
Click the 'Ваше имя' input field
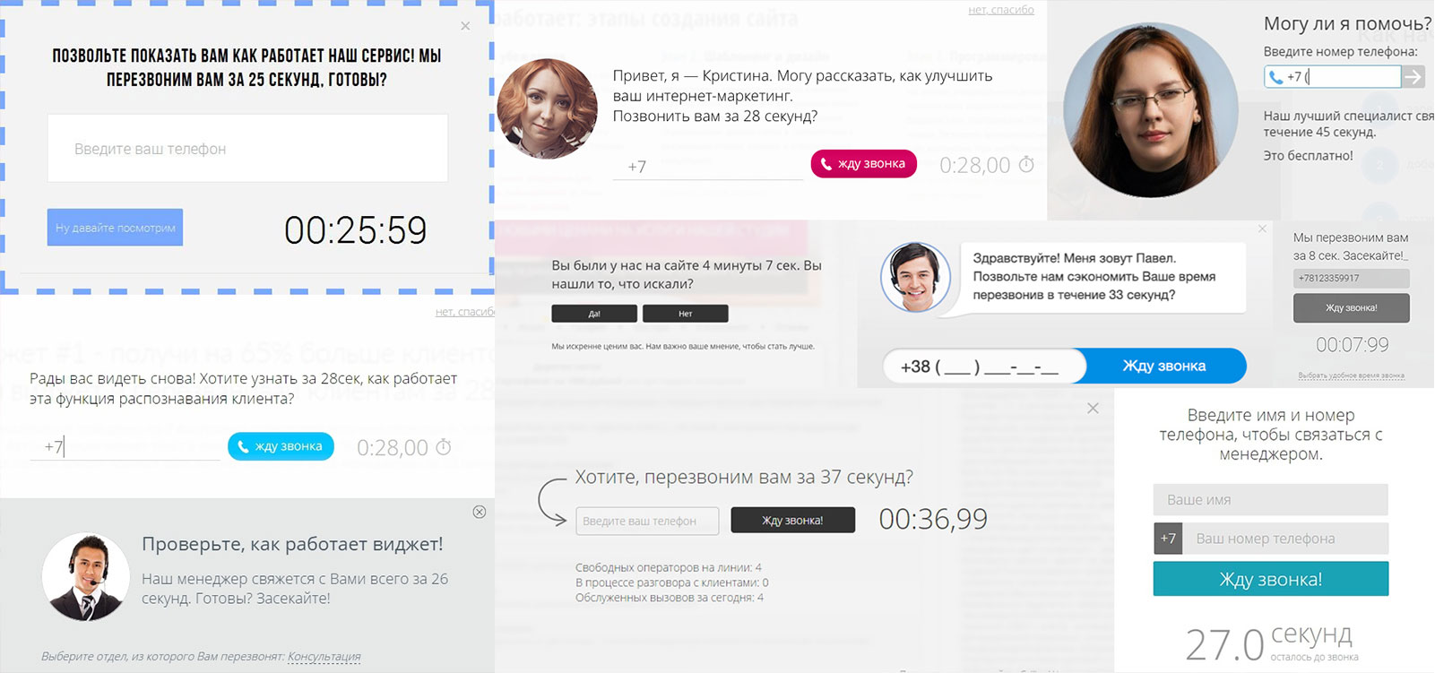1271,499
